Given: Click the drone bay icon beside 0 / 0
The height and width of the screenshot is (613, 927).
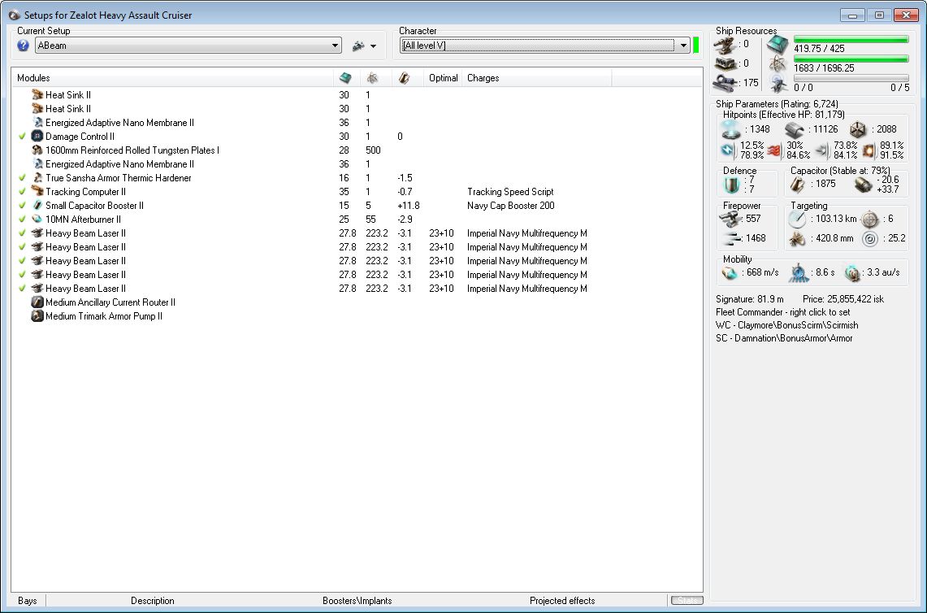Looking at the screenshot, I should pyautogui.click(x=778, y=84).
